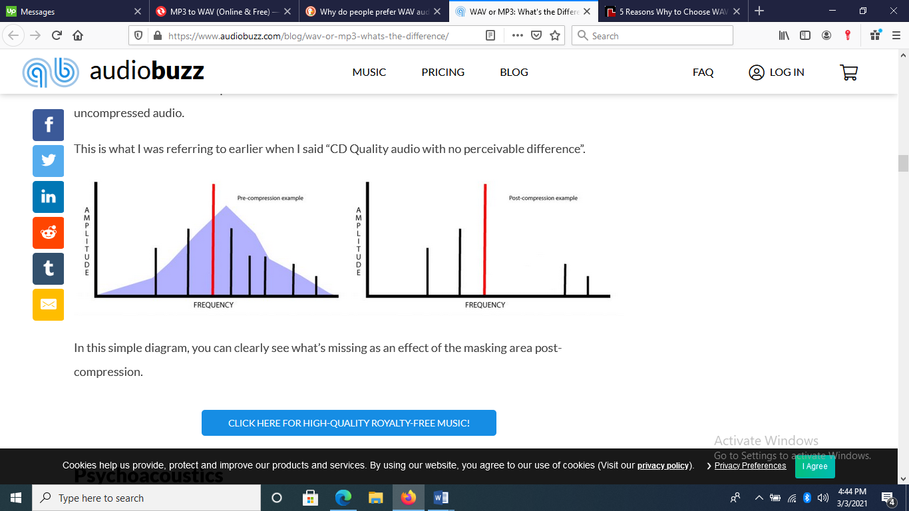The height and width of the screenshot is (511, 909).
Task: Share article on Tumblr
Action: tap(48, 269)
